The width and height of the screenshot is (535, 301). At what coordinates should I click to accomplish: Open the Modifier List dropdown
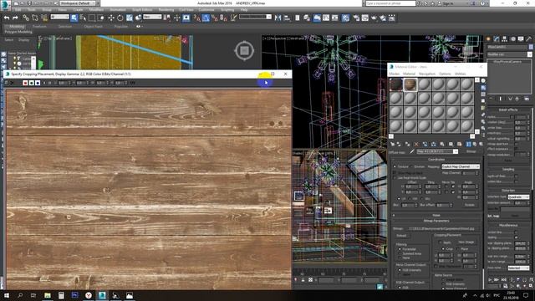click(509, 54)
